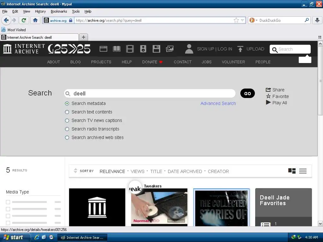The width and height of the screenshot is (323, 242).
Task: Select Search TV news captions option
Action: click(x=67, y=120)
